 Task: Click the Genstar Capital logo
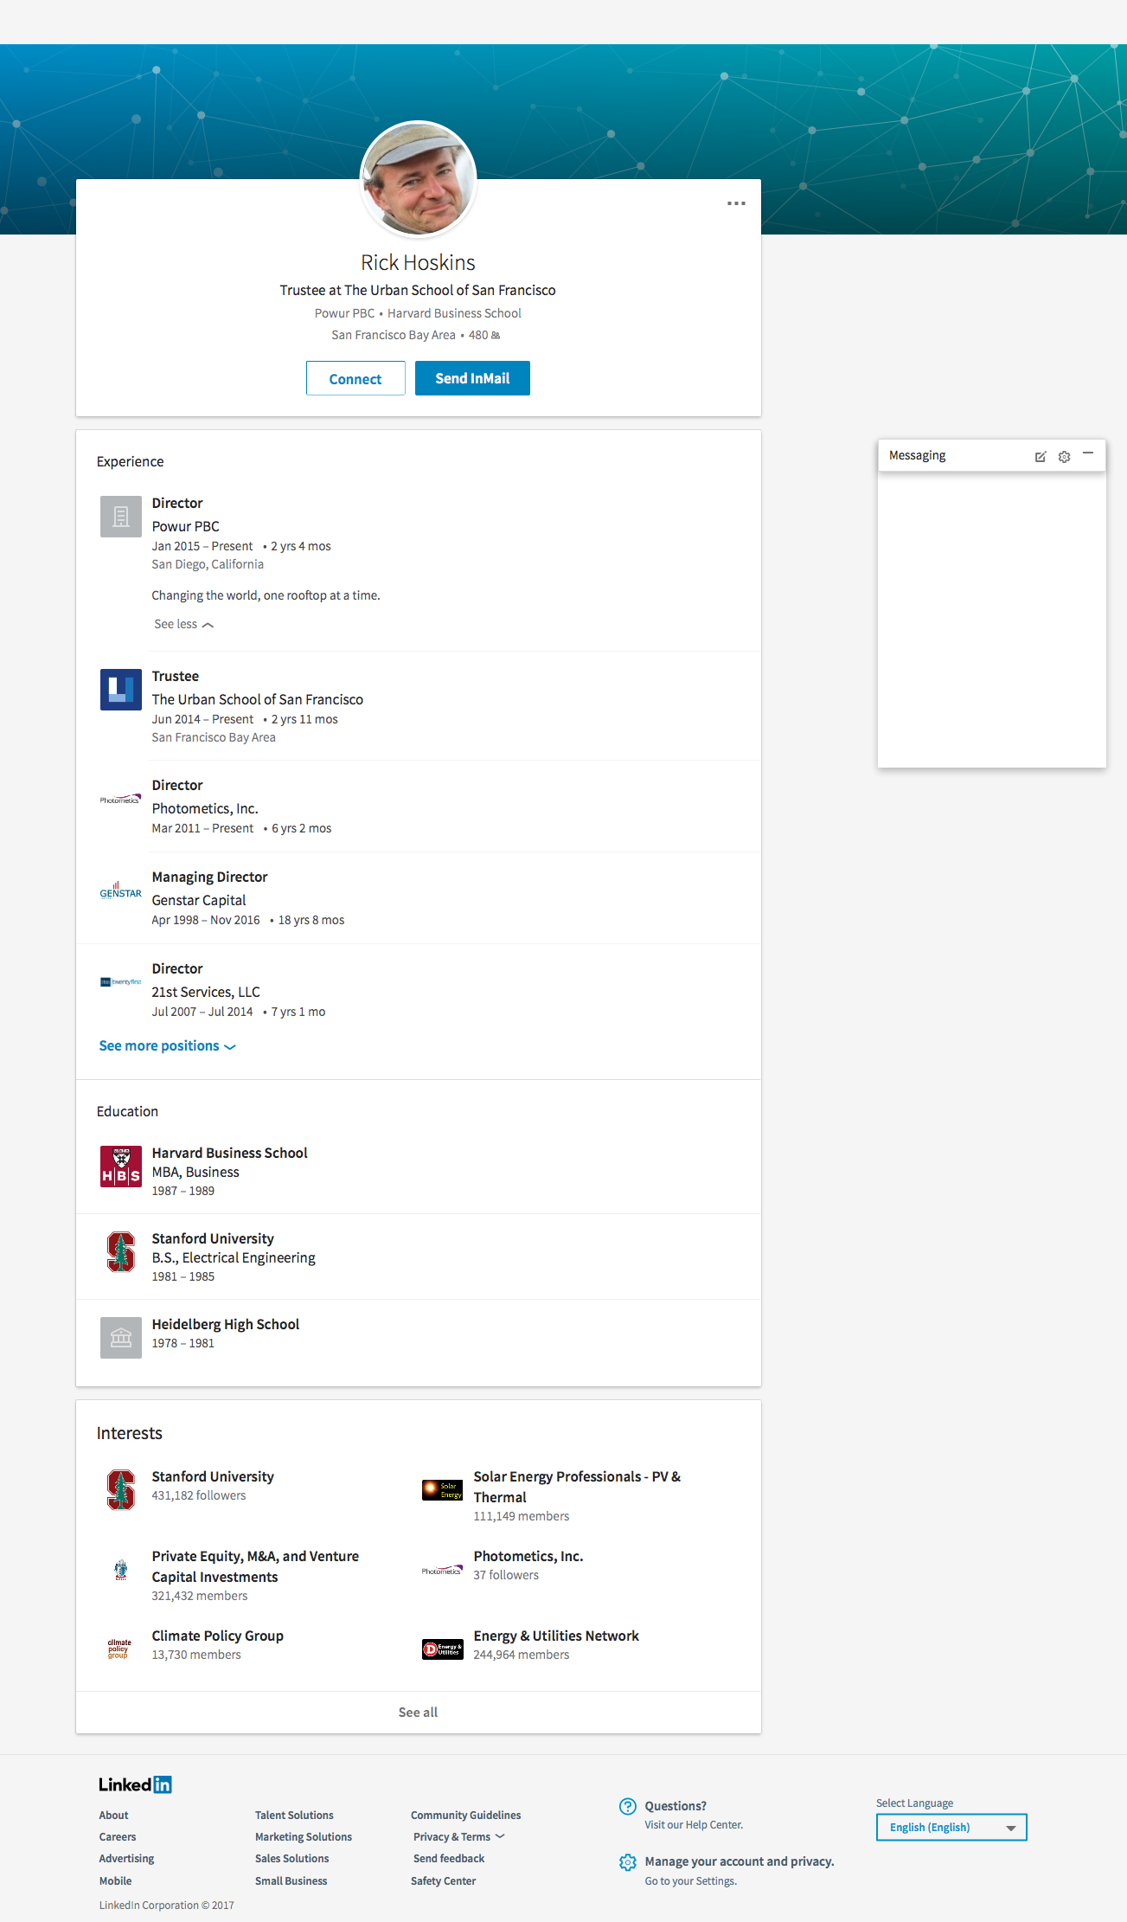click(x=121, y=891)
